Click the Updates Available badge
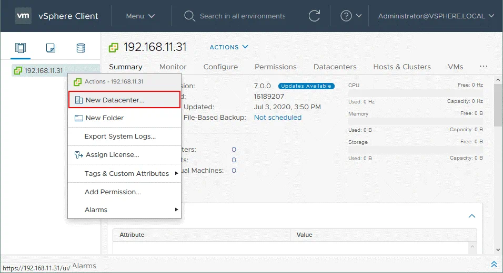 [306, 86]
